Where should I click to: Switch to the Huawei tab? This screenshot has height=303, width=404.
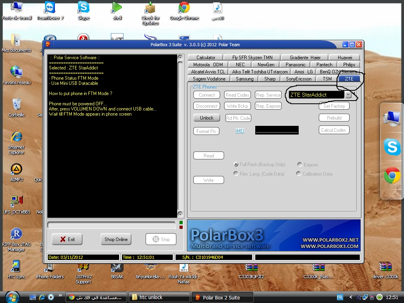[345, 58]
